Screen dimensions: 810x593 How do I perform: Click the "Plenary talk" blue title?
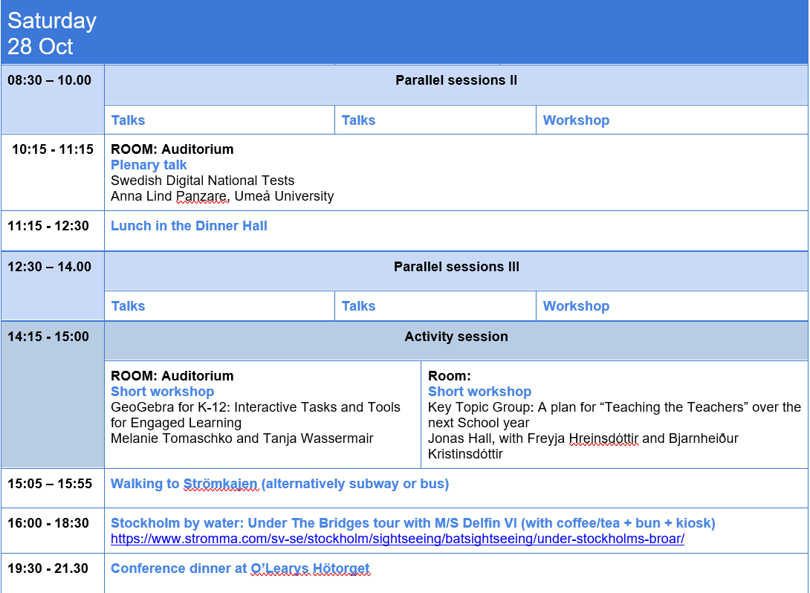[149, 165]
